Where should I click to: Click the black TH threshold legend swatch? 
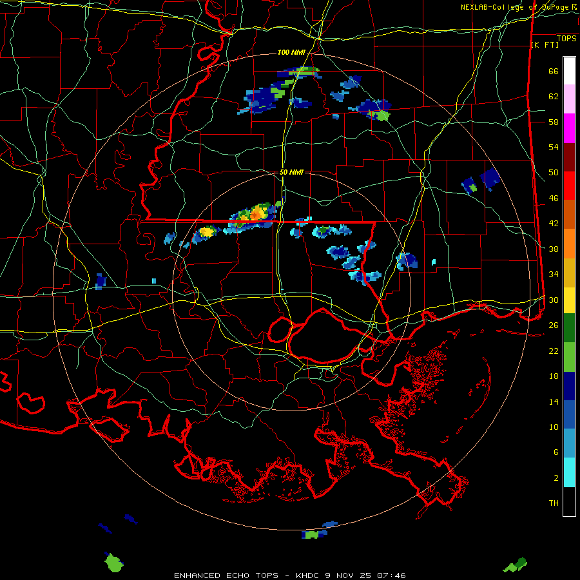569,501
